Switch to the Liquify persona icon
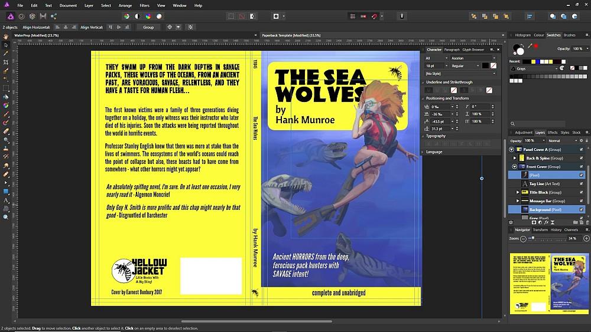This screenshot has width=591, height=332. [x=21, y=16]
